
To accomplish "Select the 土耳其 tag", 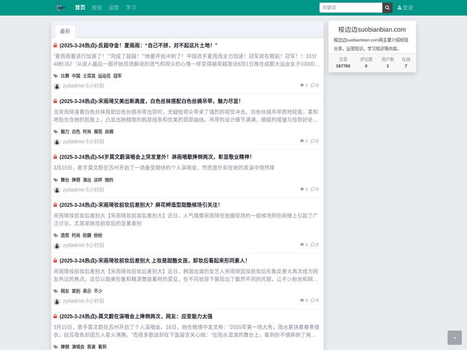I will (x=89, y=76).
